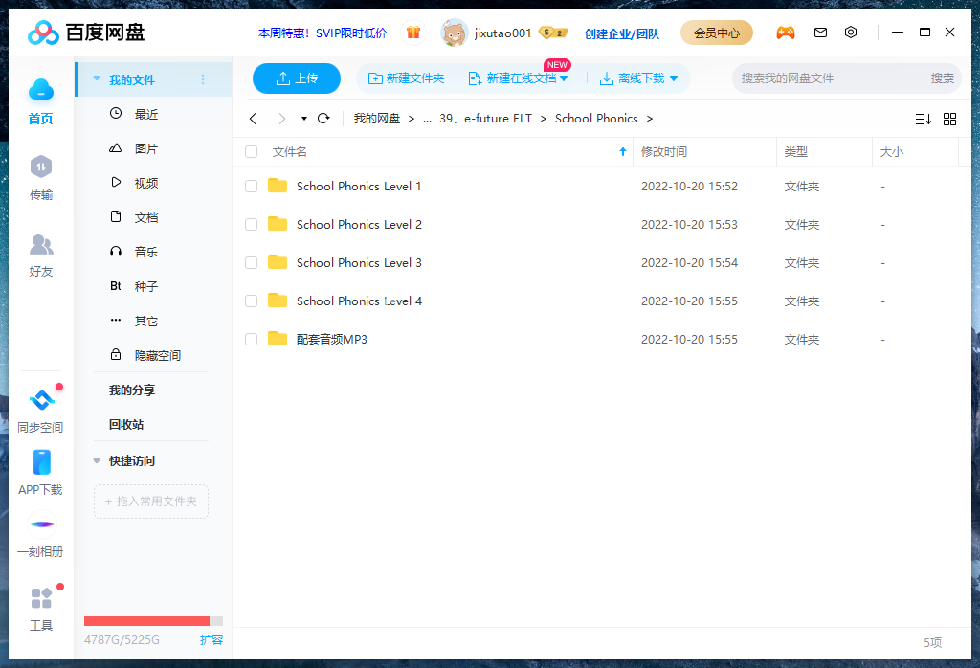
Task: Switch to grid view
Action: pyautogui.click(x=949, y=119)
